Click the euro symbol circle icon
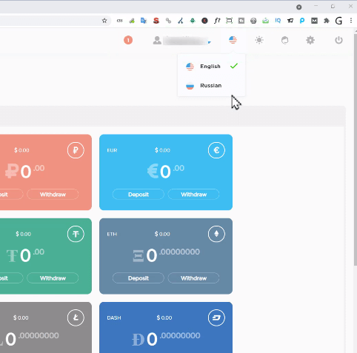Image resolution: width=357 pixels, height=353 pixels. coord(216,150)
